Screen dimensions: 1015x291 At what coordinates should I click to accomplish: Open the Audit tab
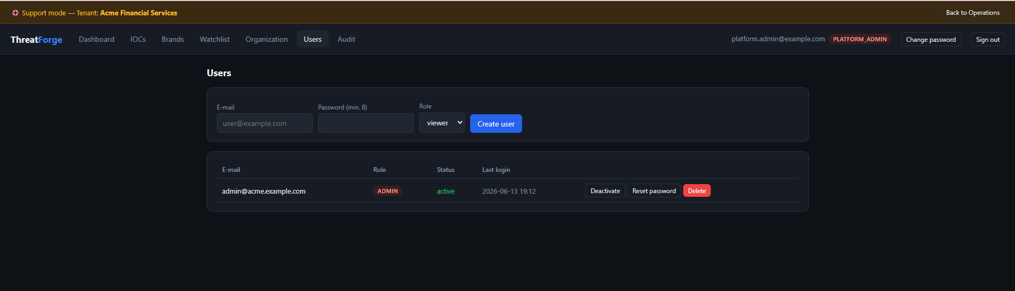[x=346, y=39]
